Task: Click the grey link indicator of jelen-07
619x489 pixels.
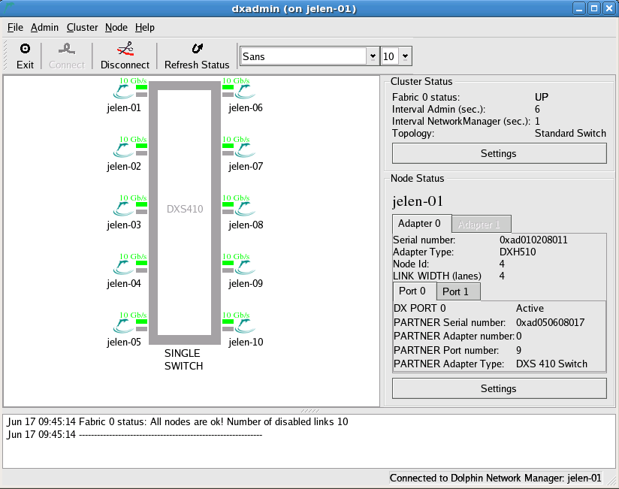Action: pos(228,153)
